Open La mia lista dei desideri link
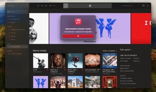 pyautogui.click(x=128, y=84)
